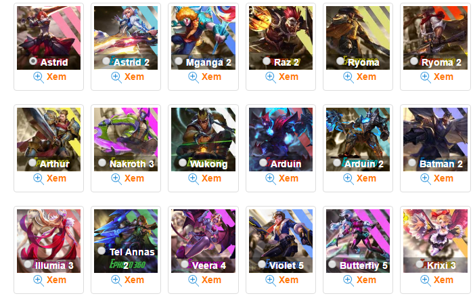Open the Xem link under Veera 4
This screenshot has width=473, height=298.
tap(211, 280)
